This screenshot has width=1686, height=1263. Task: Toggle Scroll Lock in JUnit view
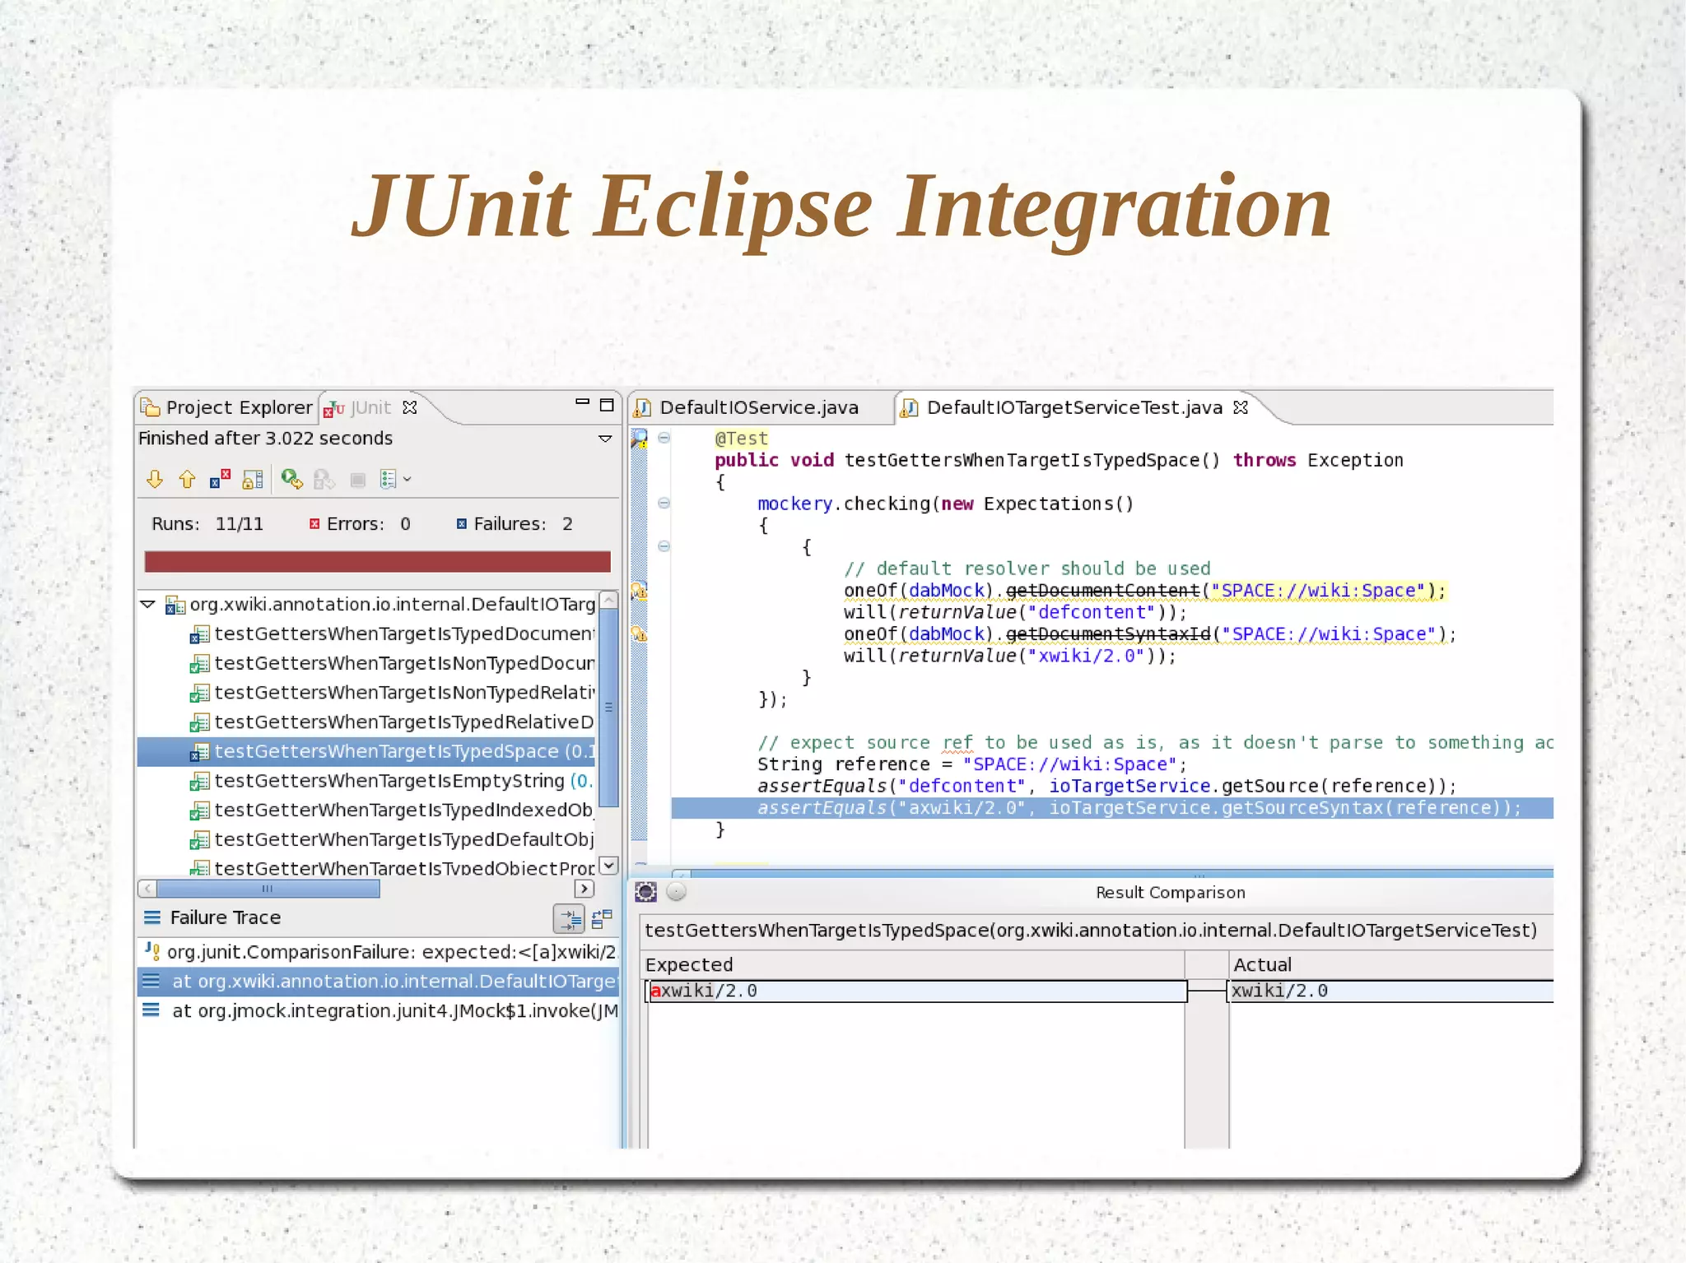pyautogui.click(x=253, y=480)
